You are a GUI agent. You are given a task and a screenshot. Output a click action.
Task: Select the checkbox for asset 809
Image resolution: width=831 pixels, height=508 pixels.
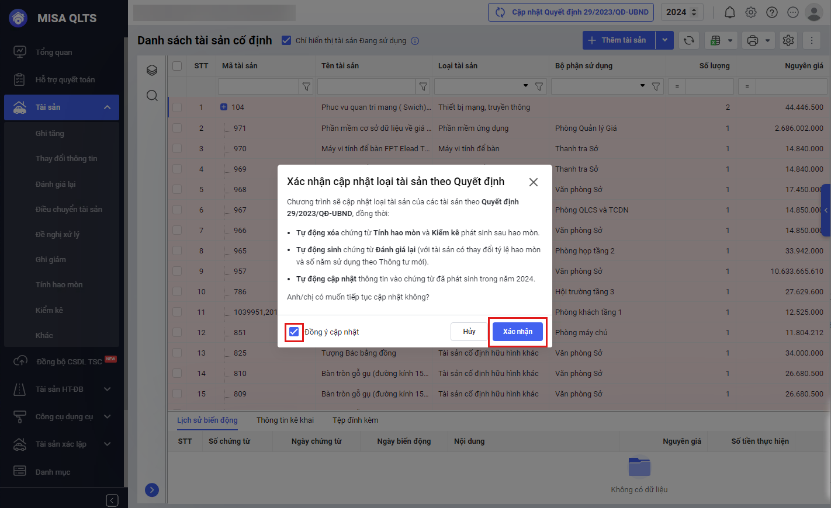pos(177,394)
